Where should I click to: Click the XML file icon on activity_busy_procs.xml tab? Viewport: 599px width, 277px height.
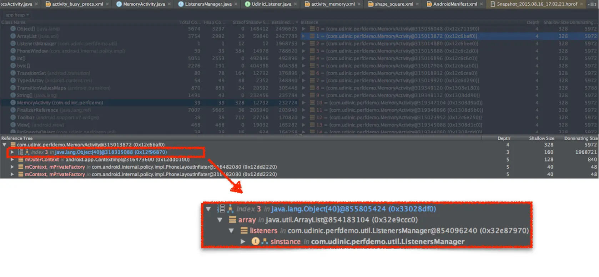(x=48, y=4)
